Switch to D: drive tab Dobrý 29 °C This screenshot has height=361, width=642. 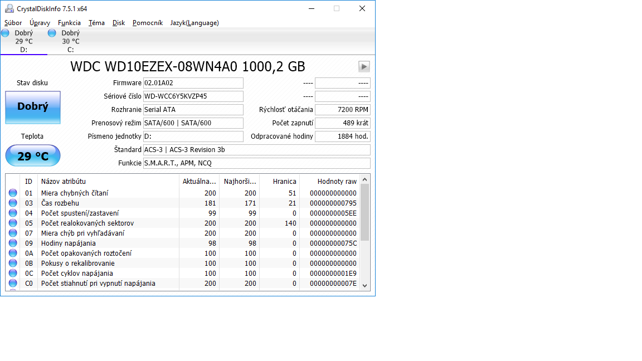24,41
